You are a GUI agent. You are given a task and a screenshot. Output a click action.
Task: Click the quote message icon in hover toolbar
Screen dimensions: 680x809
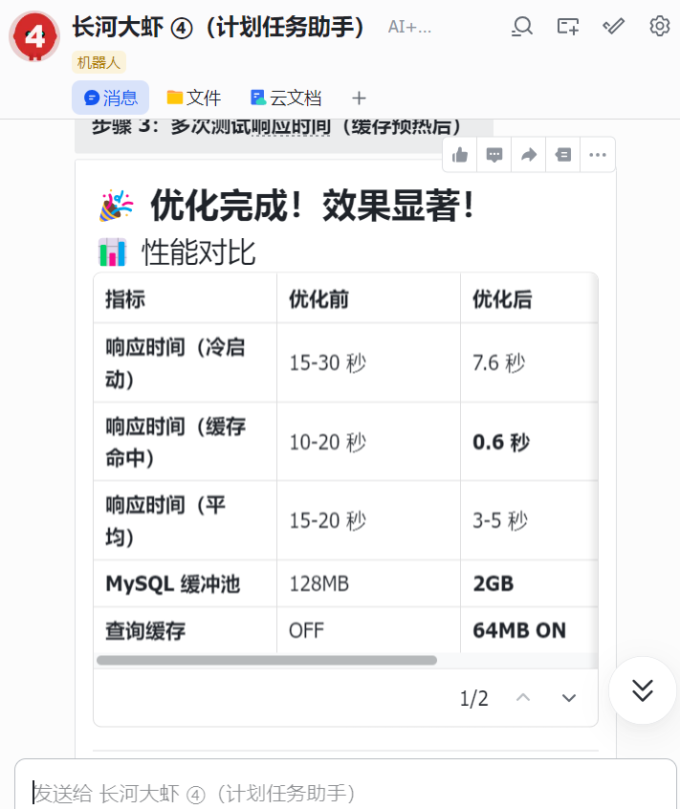563,155
